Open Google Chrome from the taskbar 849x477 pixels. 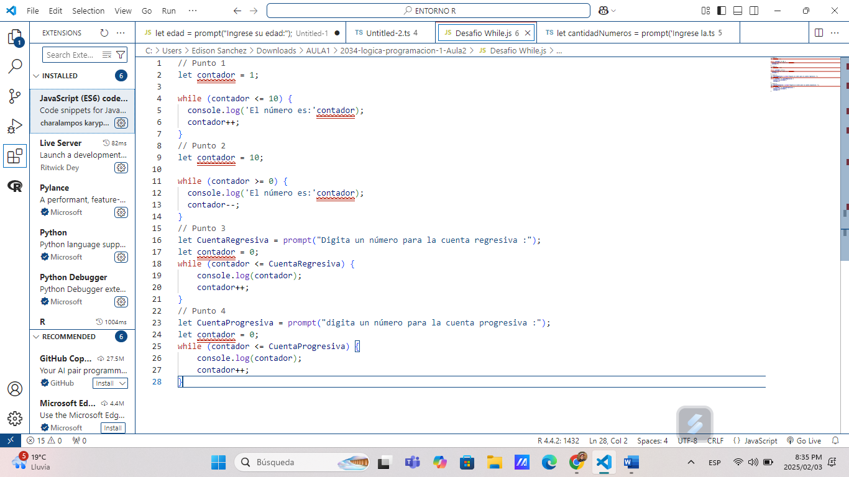click(577, 462)
